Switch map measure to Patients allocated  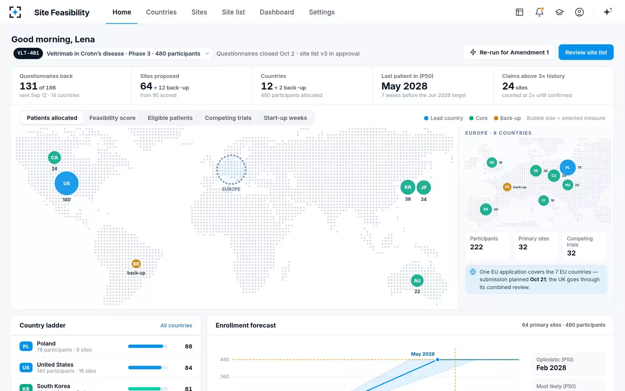[x=52, y=118]
